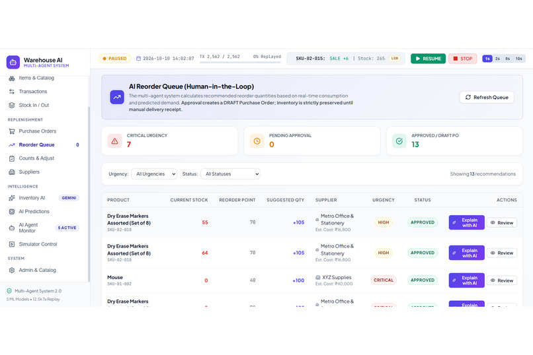Image resolution: width=533 pixels, height=355 pixels.
Task: Click the PAUSED status badge
Action: 114,59
